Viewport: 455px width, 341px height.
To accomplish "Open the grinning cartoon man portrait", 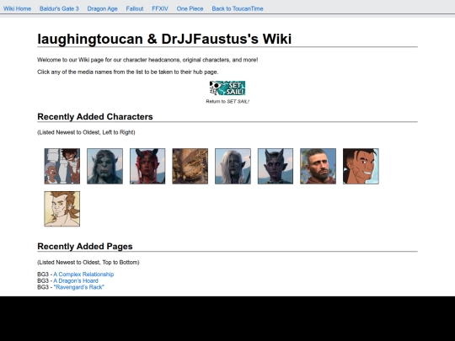I will tap(361, 166).
